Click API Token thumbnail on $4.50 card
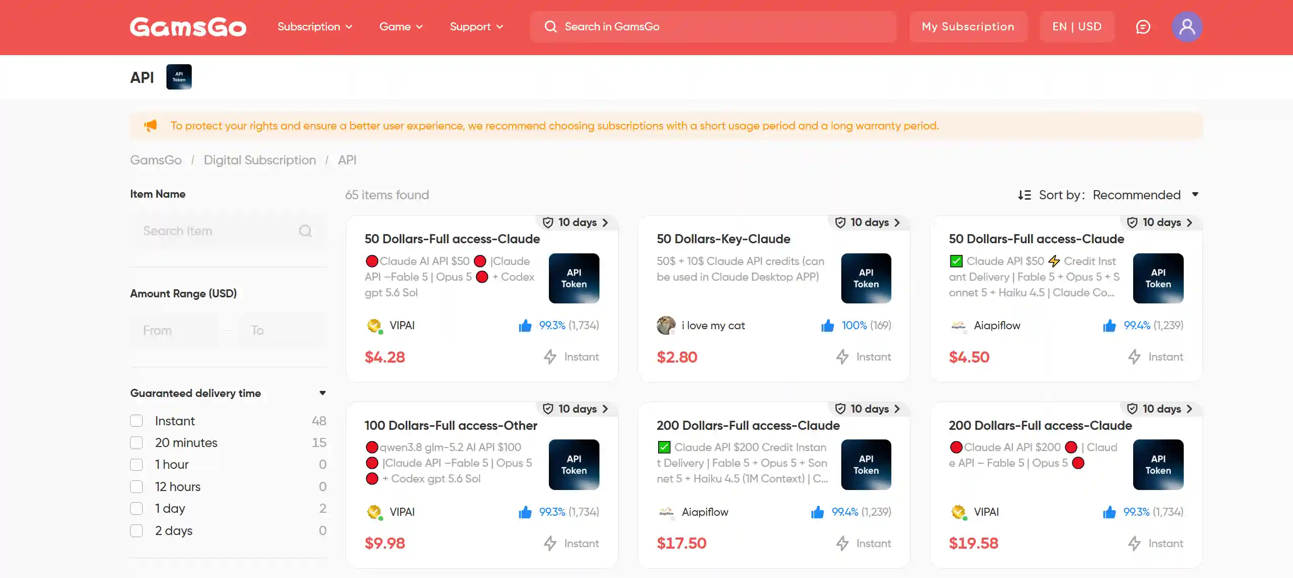 [x=1158, y=278]
